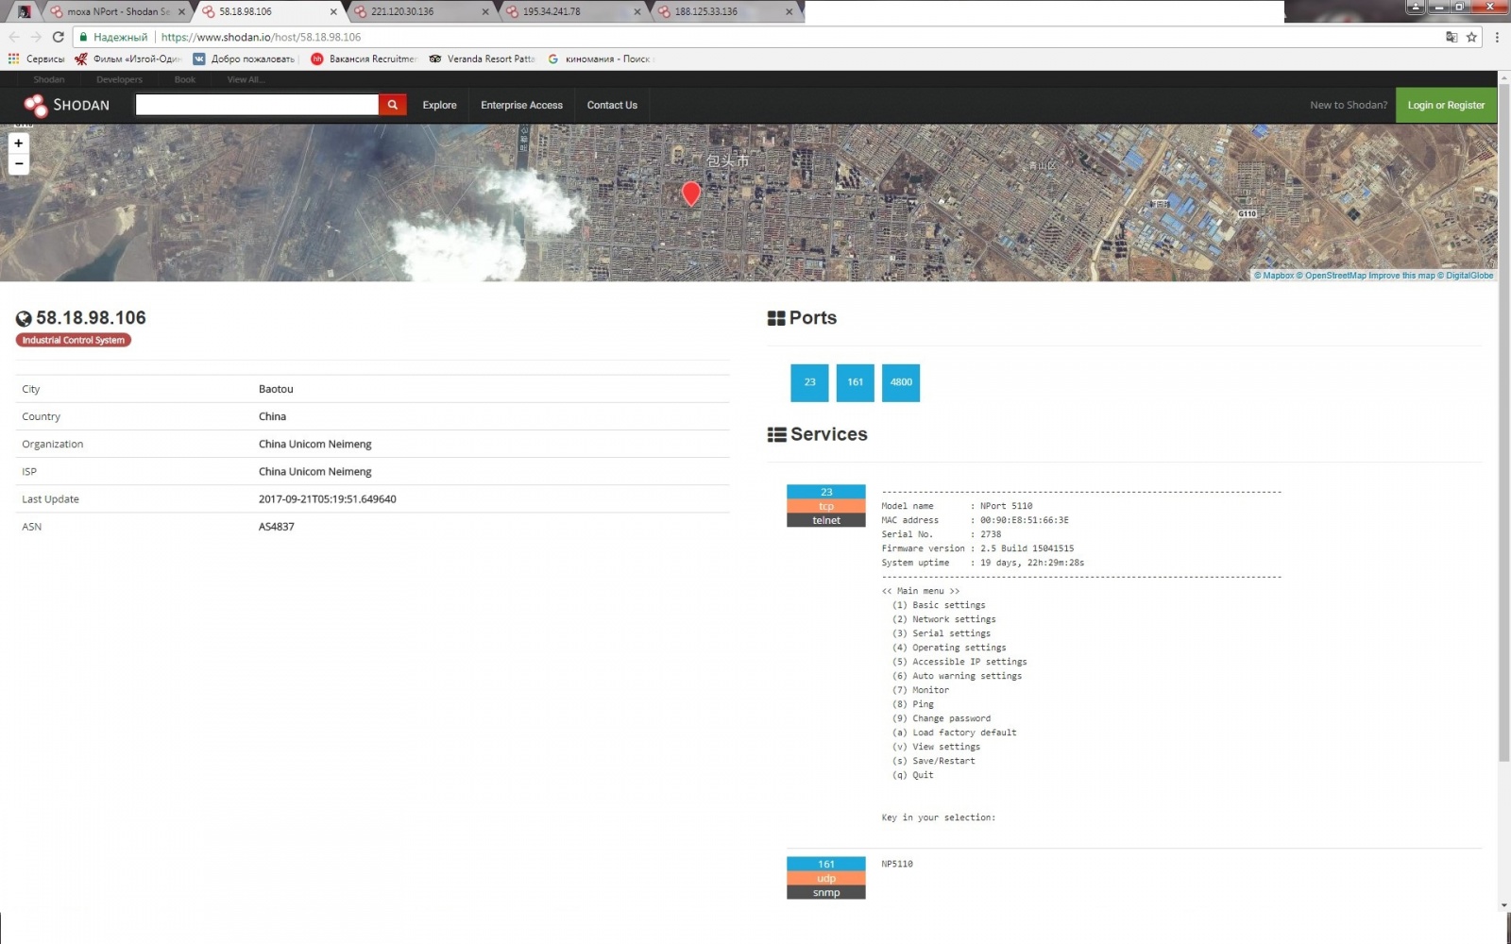Click the secure site lock indicator
Viewport: 1511px width, 944px height.
click(x=113, y=37)
